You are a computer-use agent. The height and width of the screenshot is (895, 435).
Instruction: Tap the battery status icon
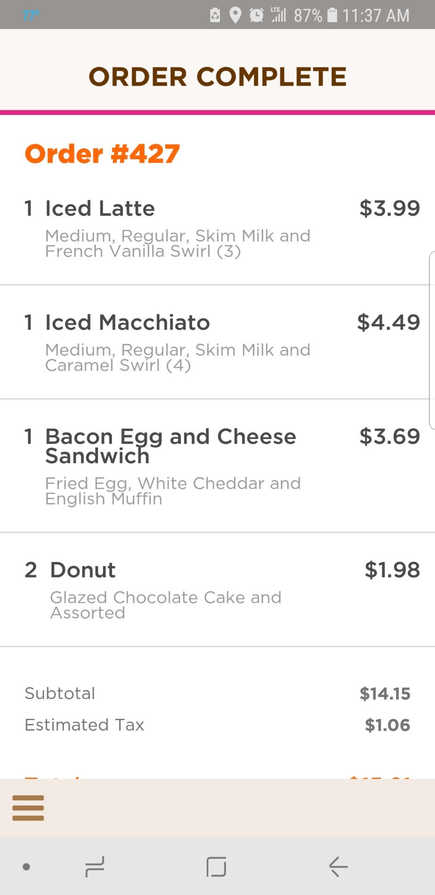[332, 15]
